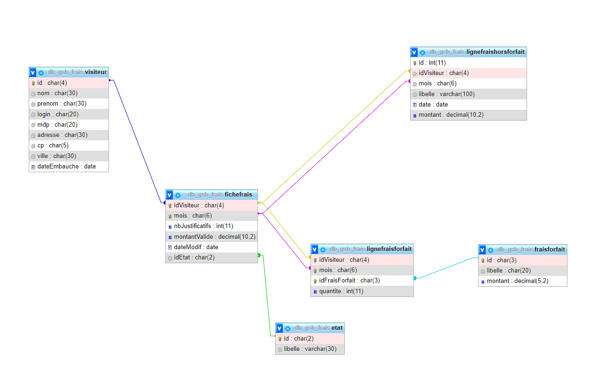
Task: Click the gear icon on lignefraisforfait table
Action: pos(323,250)
